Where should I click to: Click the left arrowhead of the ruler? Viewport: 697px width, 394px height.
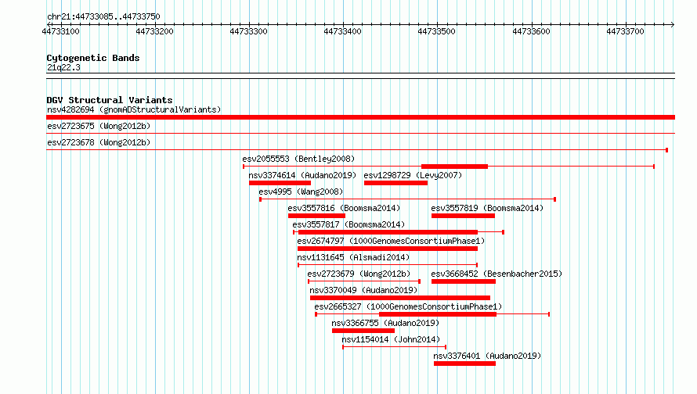(49, 24)
